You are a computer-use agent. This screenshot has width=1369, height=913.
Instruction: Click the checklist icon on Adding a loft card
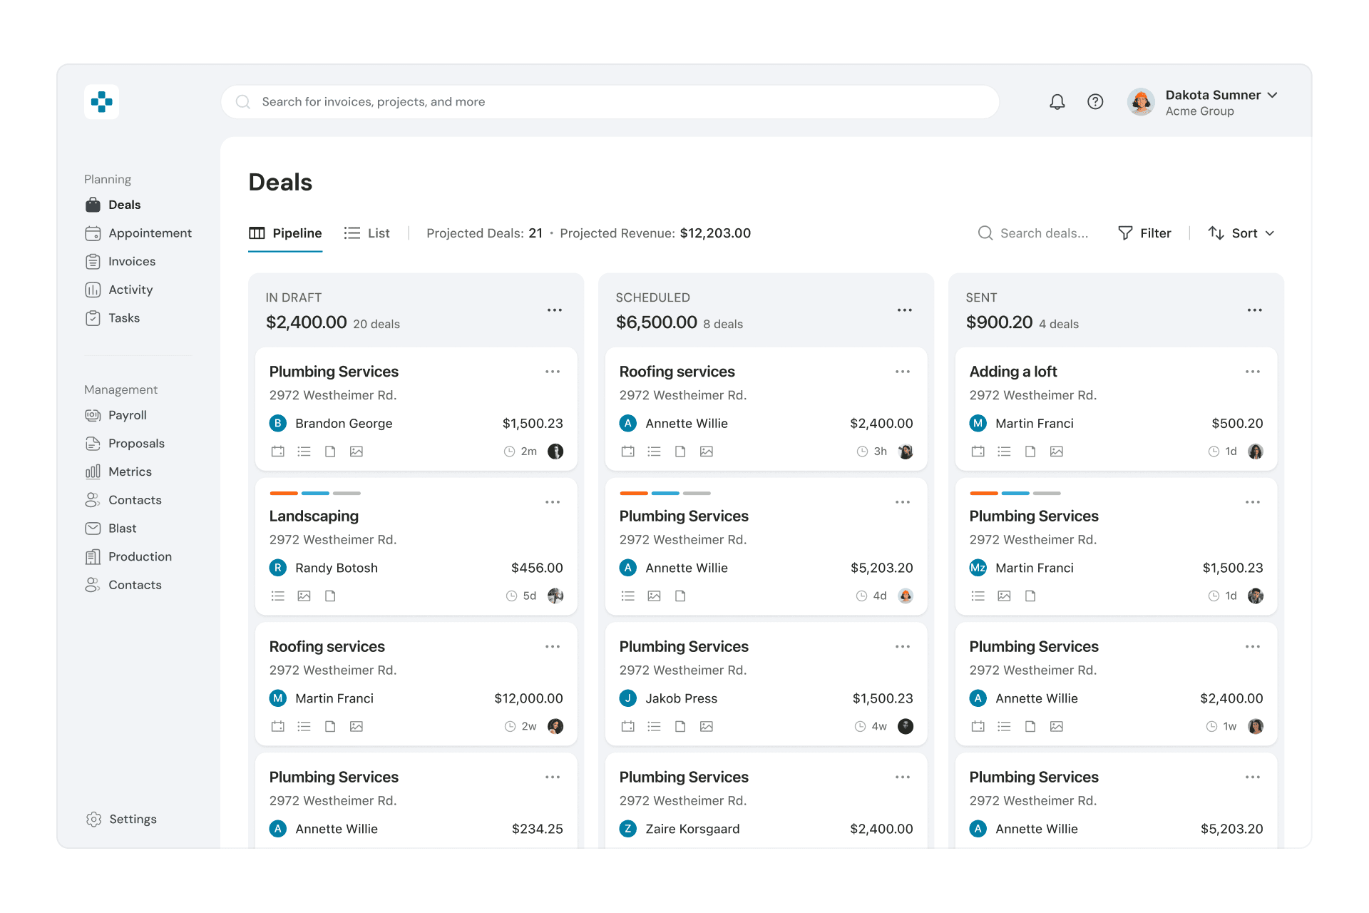pyautogui.click(x=1004, y=452)
